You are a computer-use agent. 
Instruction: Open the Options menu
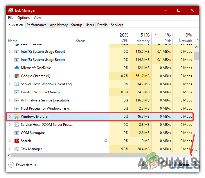pos(24,18)
